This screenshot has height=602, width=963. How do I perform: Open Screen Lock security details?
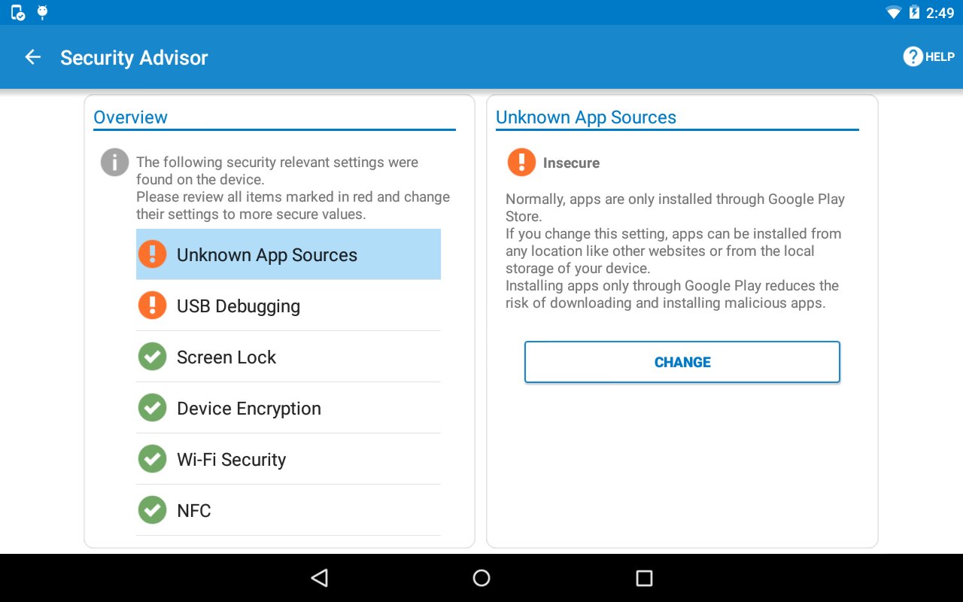(288, 357)
